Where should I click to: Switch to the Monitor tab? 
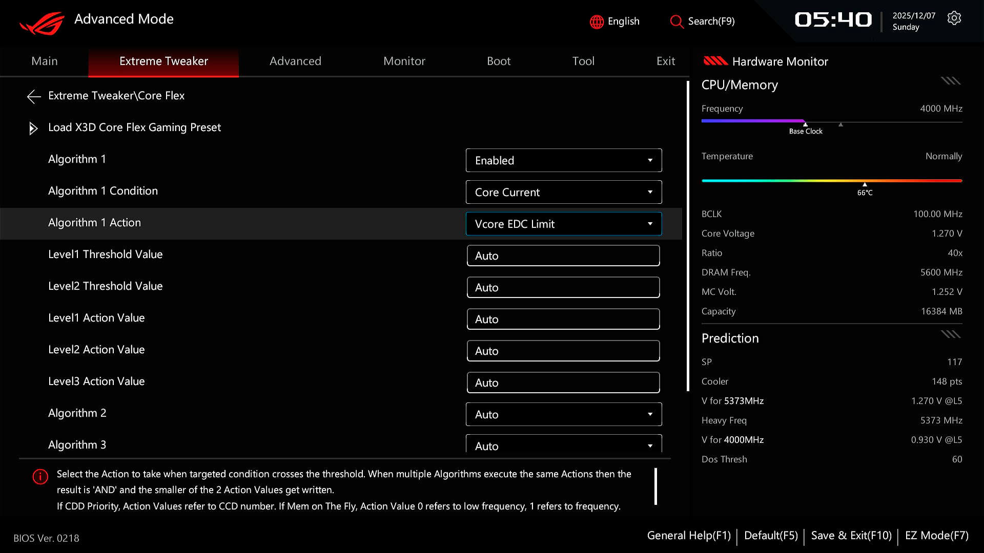coord(404,61)
